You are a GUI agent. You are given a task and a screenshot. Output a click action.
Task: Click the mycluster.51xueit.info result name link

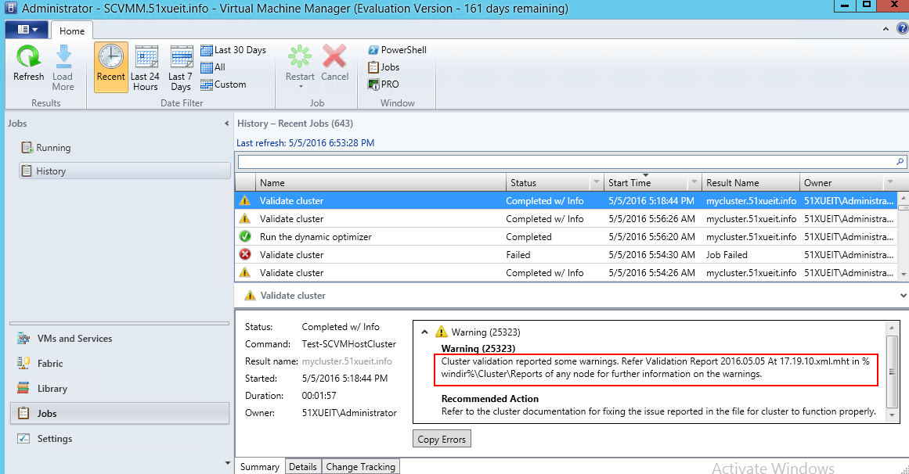tap(347, 361)
